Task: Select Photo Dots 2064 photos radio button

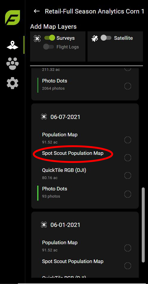Action: pyautogui.click(x=128, y=86)
